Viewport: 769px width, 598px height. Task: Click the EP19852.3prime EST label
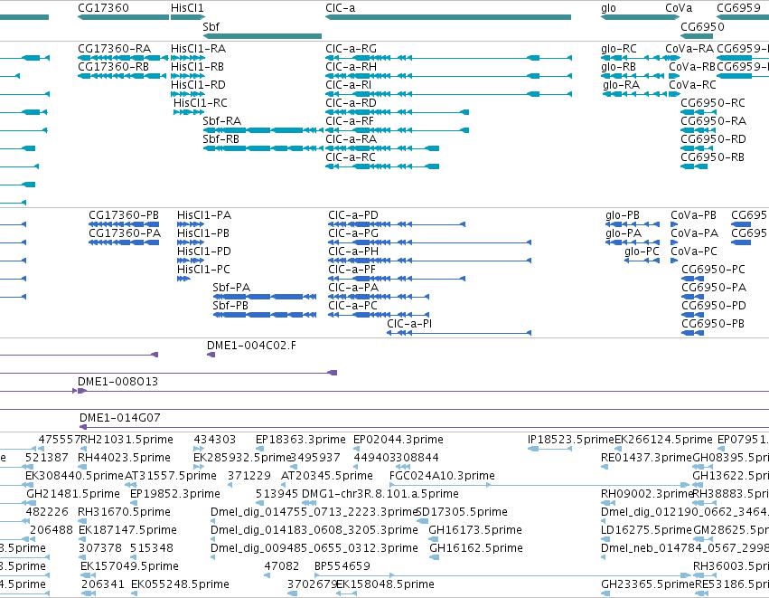175,494
